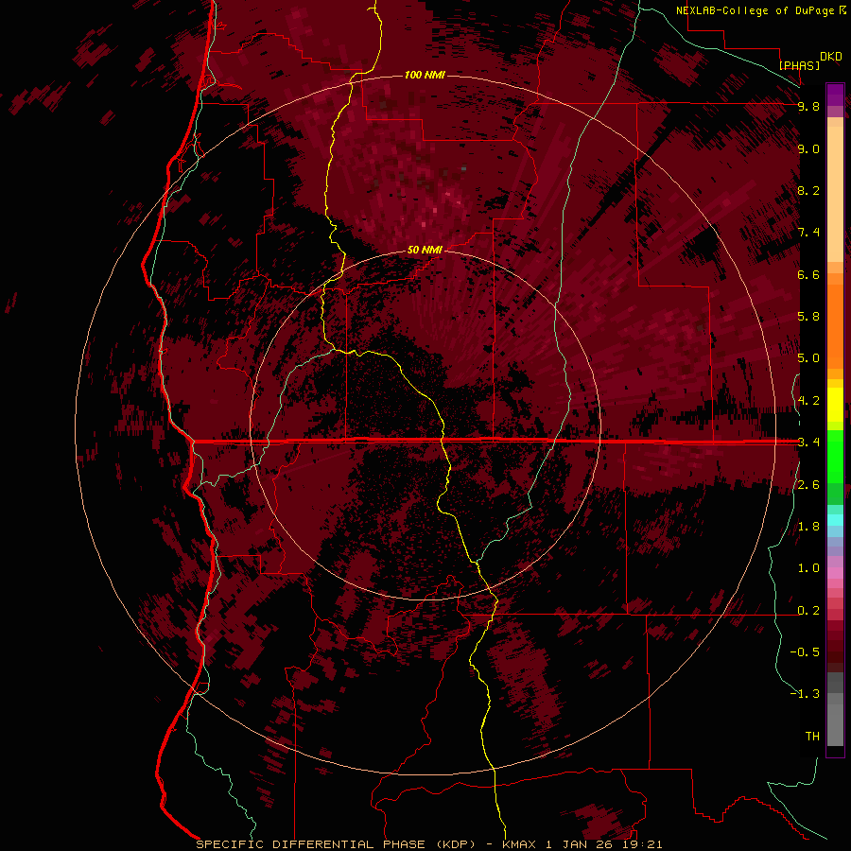
Task: Click the 9.0 value on color scale
Action: point(808,148)
